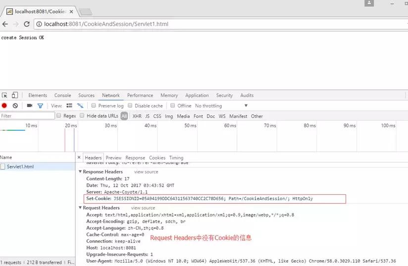Click the capture screenshots camera icon
This screenshot has height=266, width=408.
pos(30,106)
